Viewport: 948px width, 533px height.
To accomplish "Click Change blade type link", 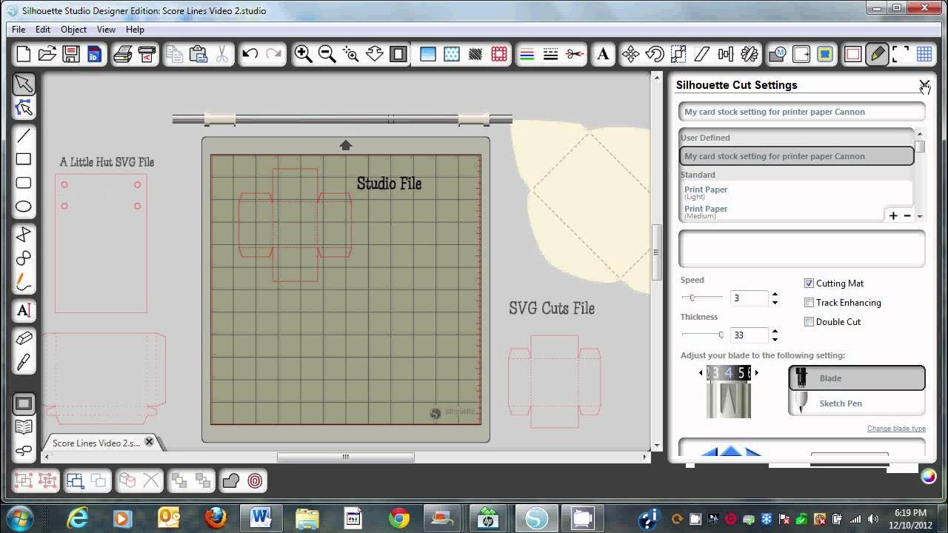I will coord(896,429).
